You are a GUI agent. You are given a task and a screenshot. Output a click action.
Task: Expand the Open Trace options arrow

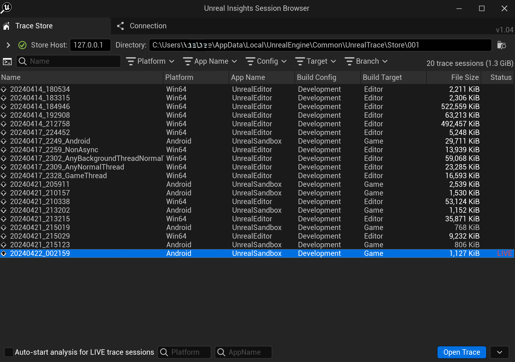tap(500, 352)
